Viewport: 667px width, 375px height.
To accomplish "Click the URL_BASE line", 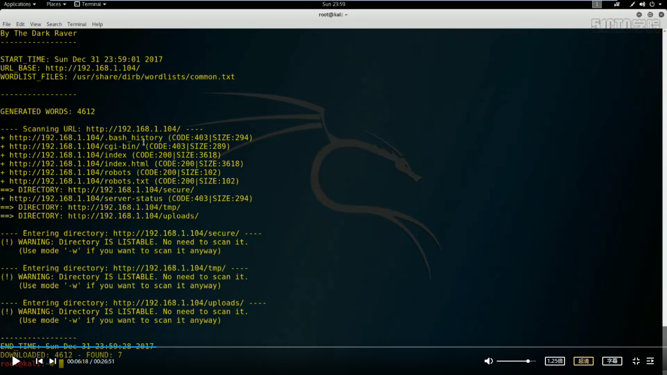I will tap(70, 68).
